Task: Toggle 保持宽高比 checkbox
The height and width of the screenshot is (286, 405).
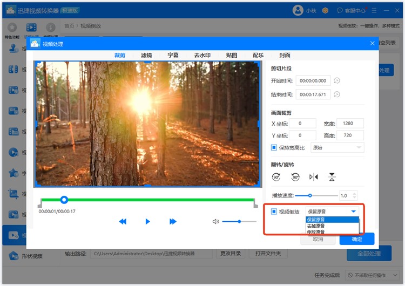Action: 274,147
